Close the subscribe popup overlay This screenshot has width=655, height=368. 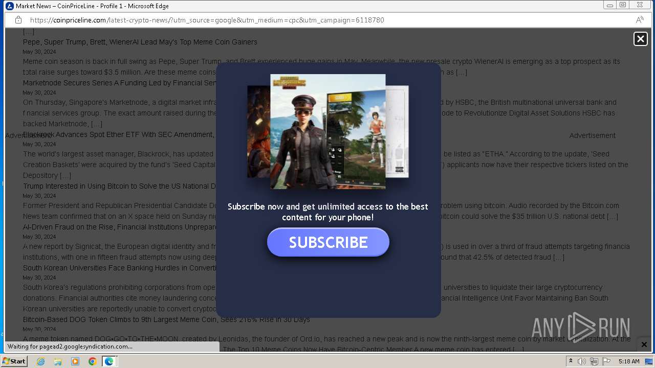[641, 39]
